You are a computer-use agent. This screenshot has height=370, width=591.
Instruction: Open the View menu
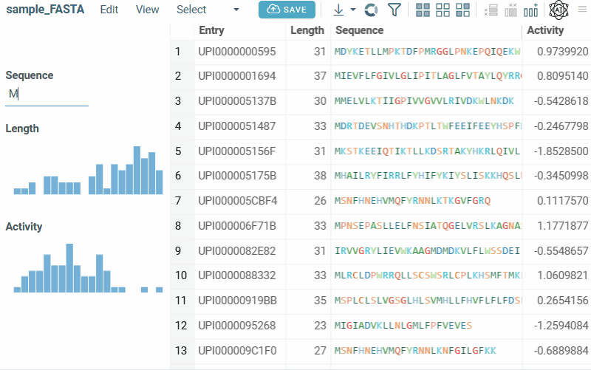coord(148,10)
